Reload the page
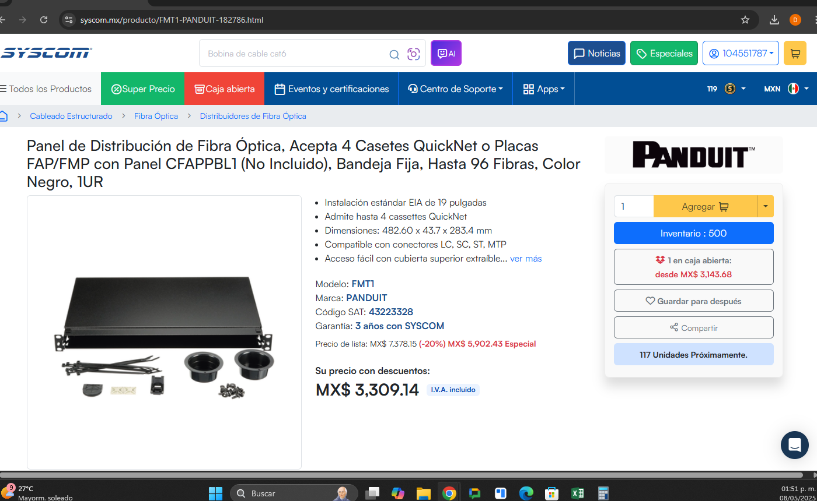817x501 pixels. [44, 20]
